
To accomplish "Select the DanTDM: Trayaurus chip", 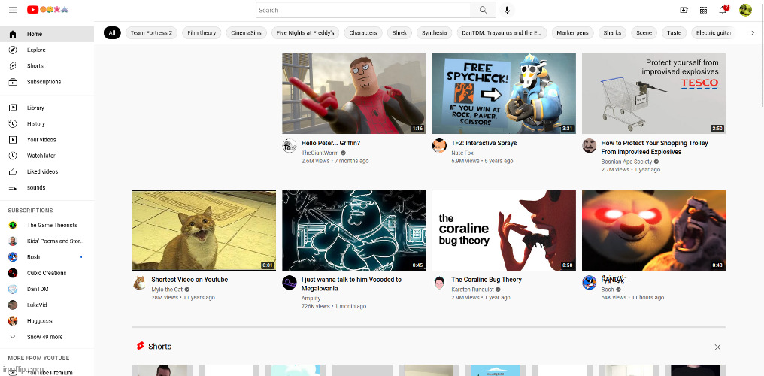I will pyautogui.click(x=502, y=32).
